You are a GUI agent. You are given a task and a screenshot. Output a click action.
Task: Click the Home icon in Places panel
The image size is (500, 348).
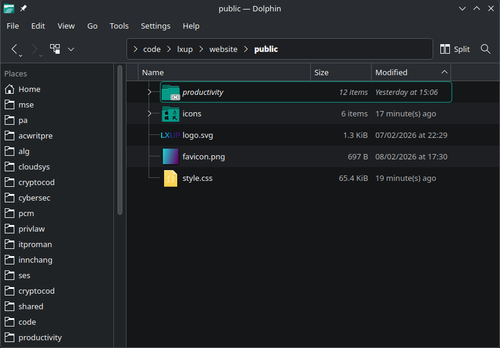point(10,89)
